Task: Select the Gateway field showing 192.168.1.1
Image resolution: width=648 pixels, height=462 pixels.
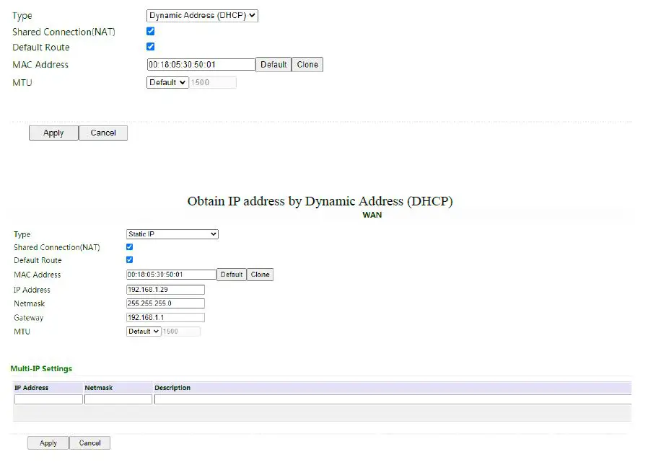Action: 164,317
